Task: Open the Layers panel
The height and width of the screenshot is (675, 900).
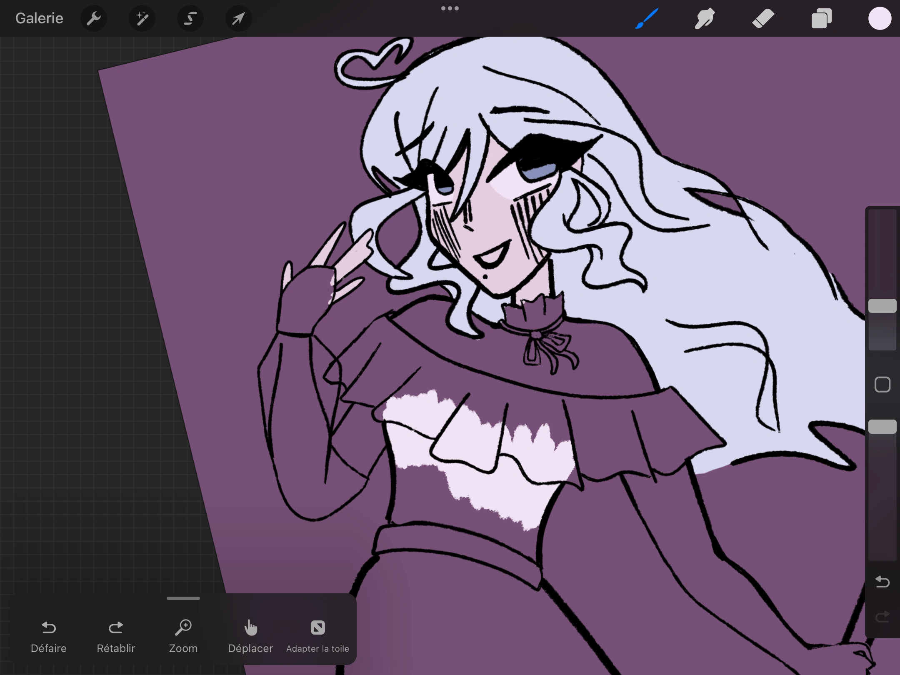Action: [x=821, y=18]
